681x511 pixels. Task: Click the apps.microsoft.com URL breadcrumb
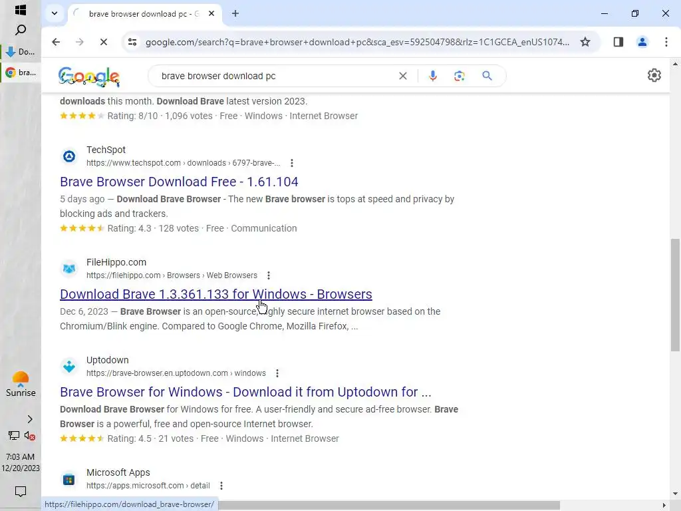pyautogui.click(x=148, y=486)
